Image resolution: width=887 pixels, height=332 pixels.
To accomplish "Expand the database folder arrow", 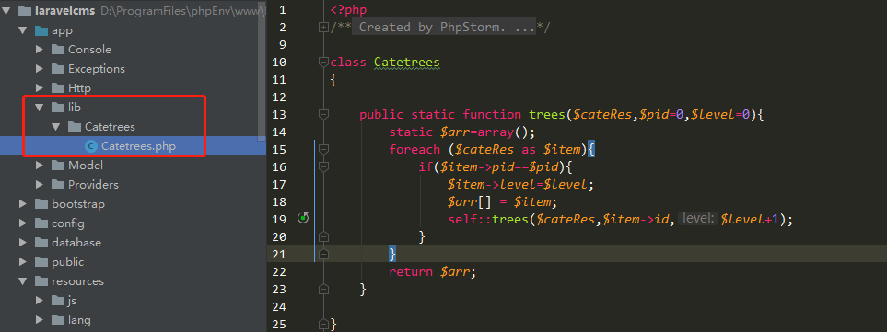I will coord(23,242).
